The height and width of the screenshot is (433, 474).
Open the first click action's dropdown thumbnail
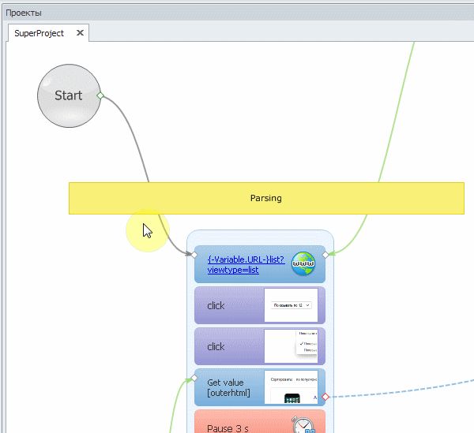[x=291, y=305]
